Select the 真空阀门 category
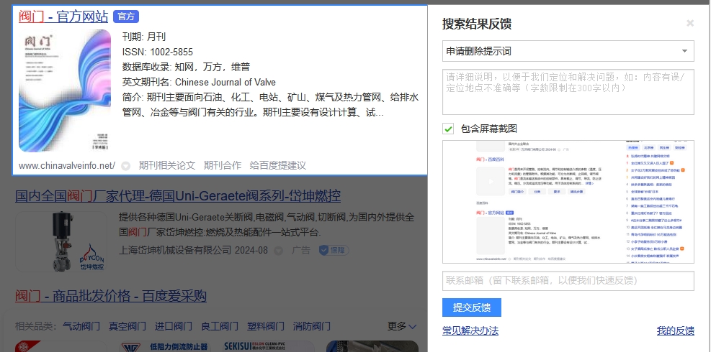This screenshot has width=711, height=352. 128,326
